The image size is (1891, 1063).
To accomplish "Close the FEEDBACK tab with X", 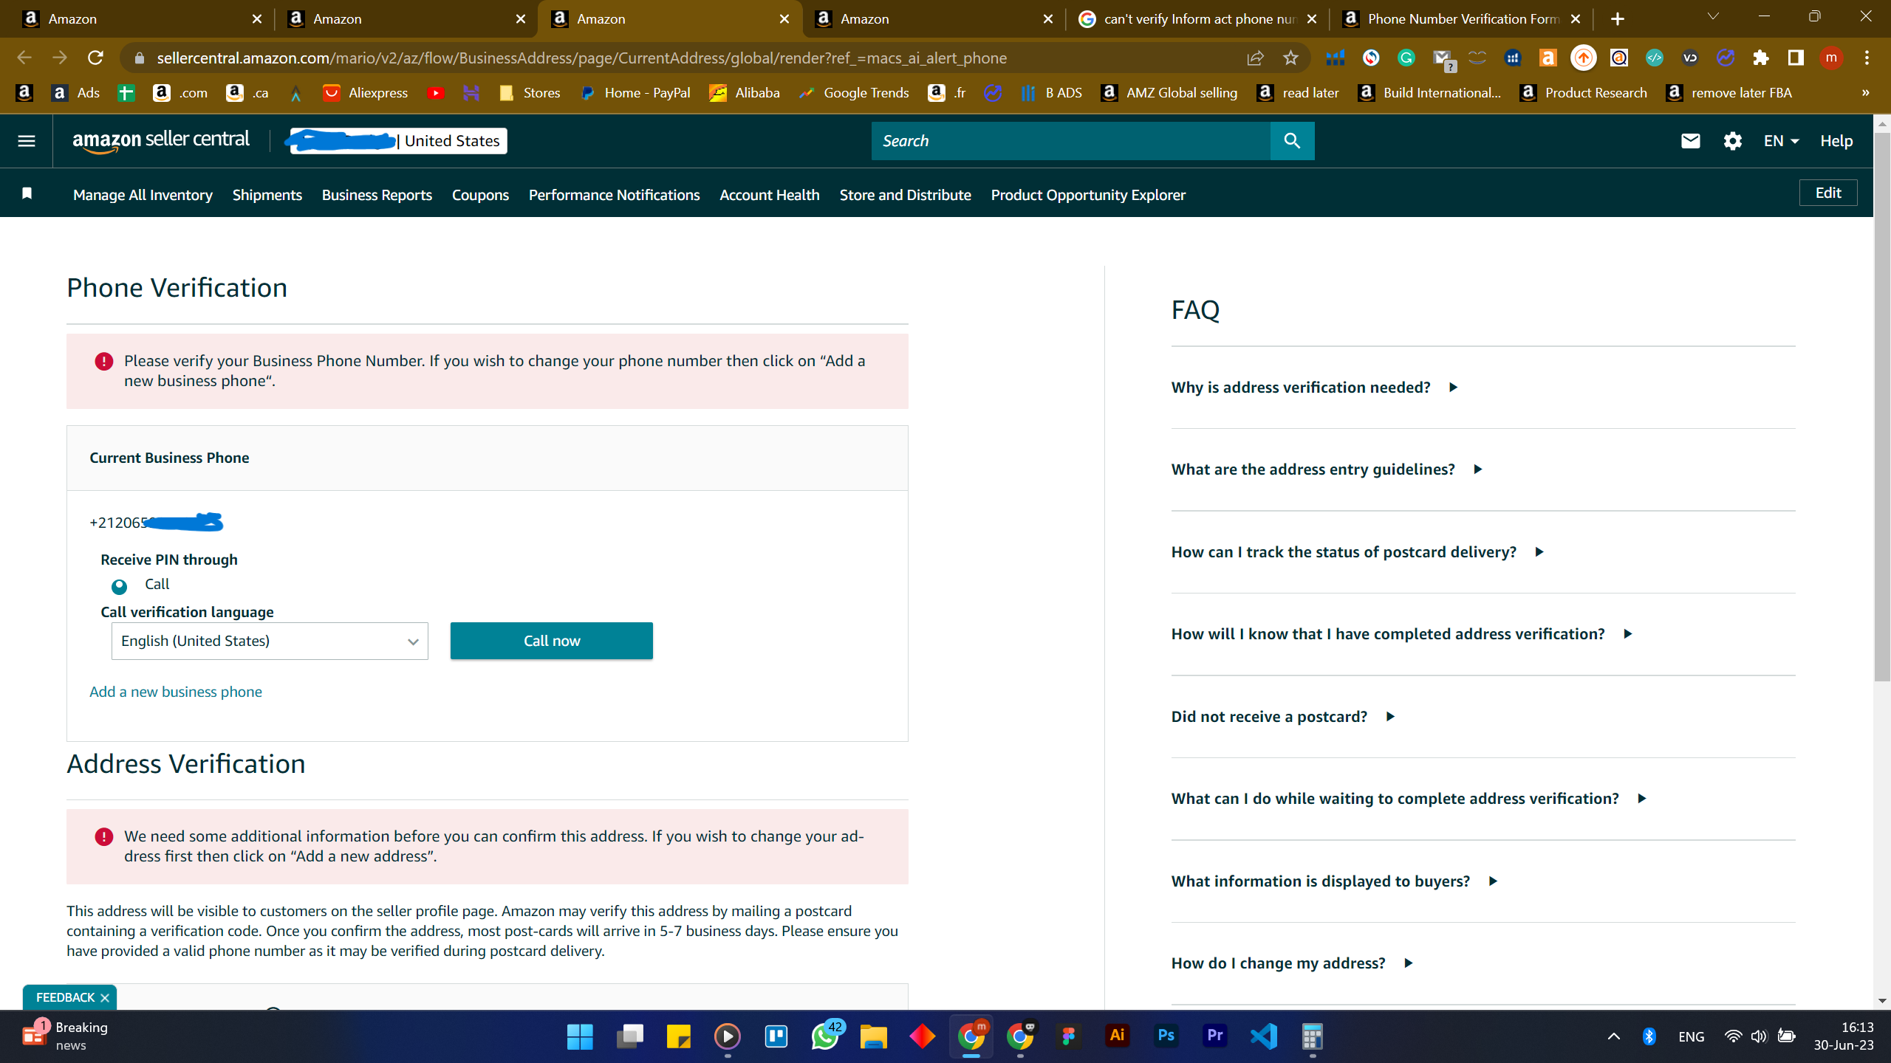I will click(x=105, y=998).
